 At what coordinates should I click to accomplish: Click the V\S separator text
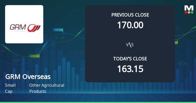point(130,45)
